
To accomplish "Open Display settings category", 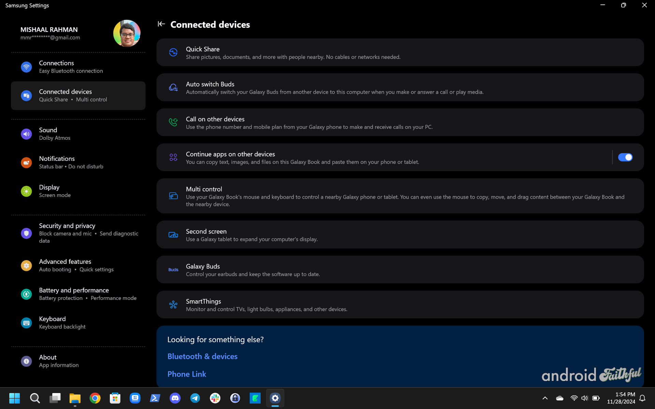I will [78, 191].
